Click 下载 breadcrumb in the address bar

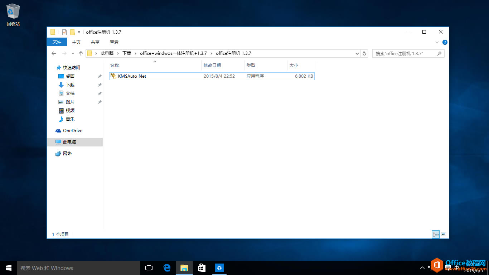(x=127, y=53)
